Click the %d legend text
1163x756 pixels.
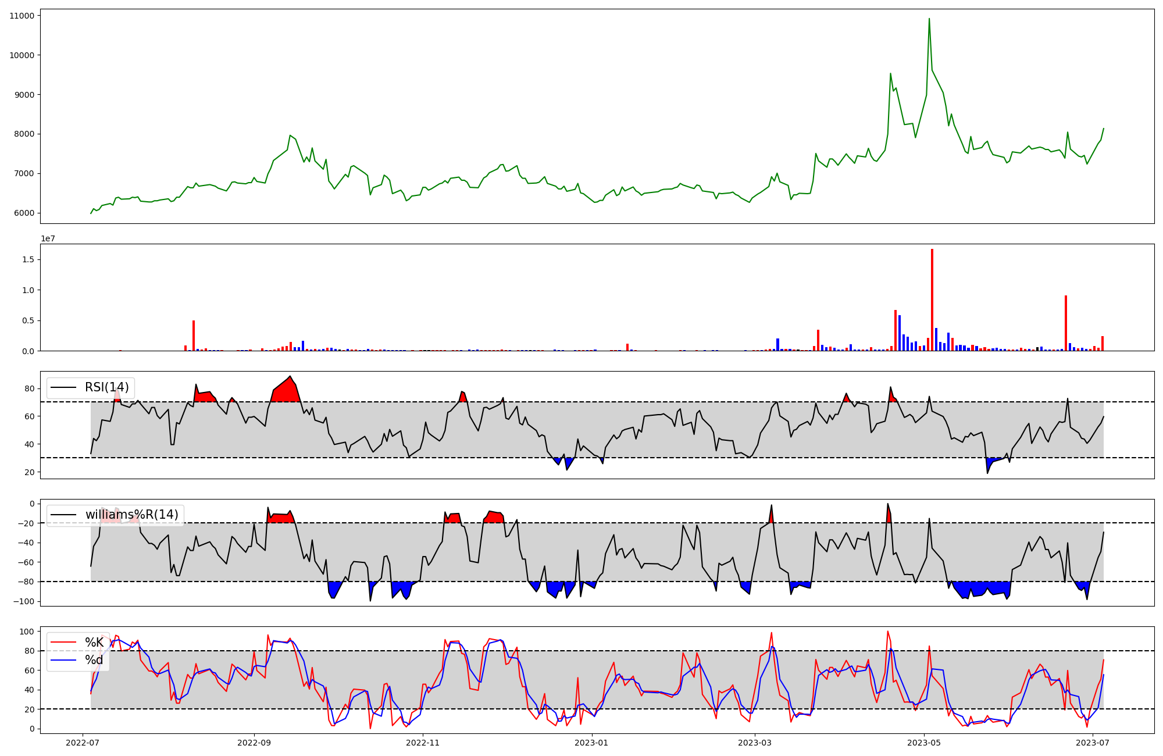click(x=94, y=660)
